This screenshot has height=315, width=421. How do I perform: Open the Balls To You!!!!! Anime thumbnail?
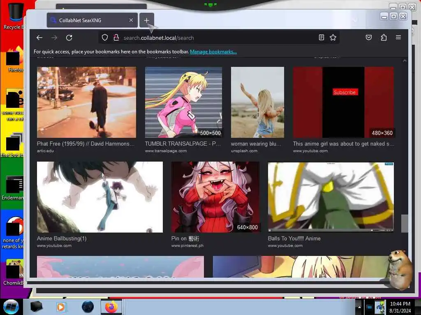click(331, 197)
